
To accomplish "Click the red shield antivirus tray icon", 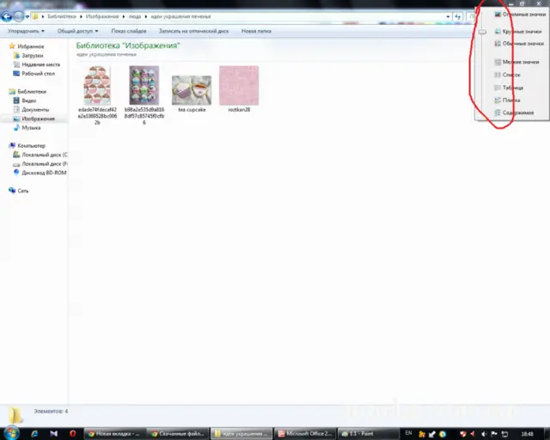I will 462,434.
